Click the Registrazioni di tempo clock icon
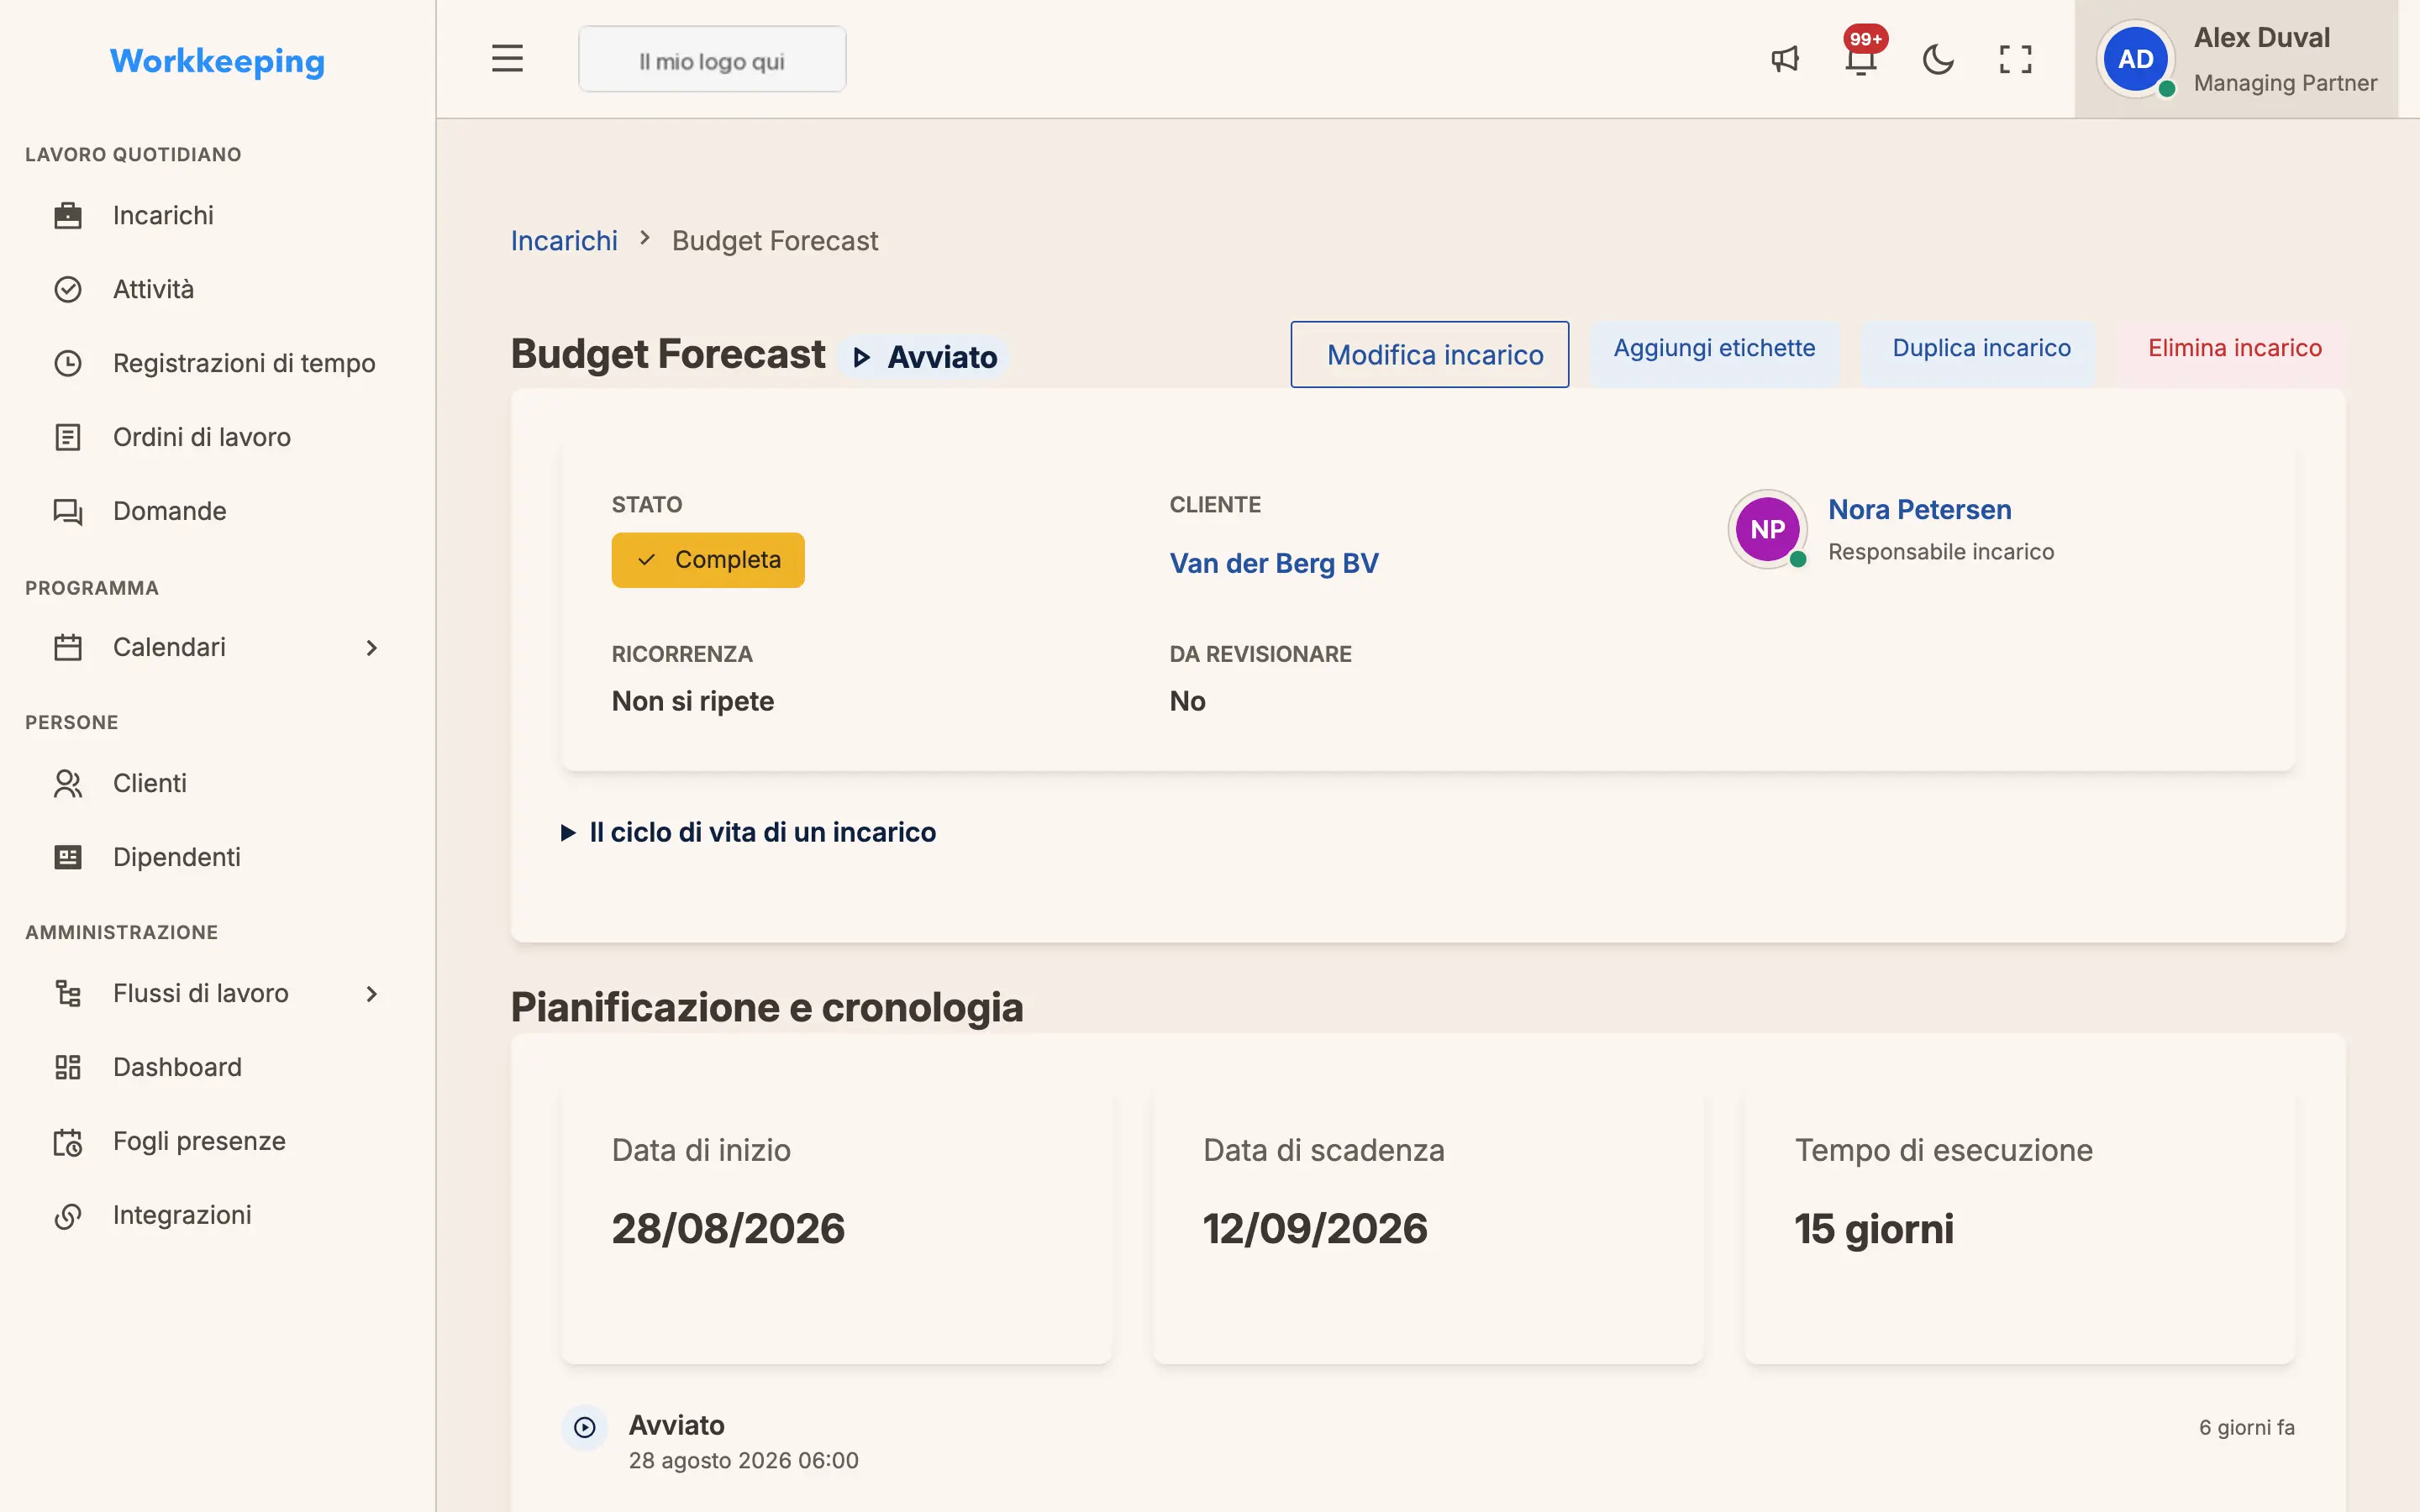 click(x=67, y=363)
